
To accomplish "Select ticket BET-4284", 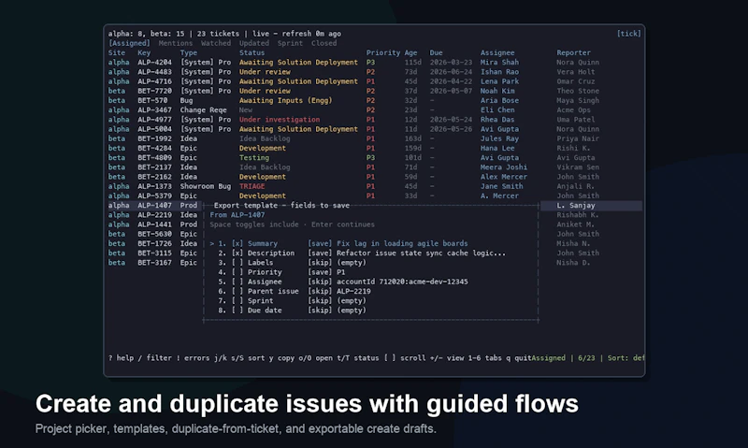I will pyautogui.click(x=154, y=149).
